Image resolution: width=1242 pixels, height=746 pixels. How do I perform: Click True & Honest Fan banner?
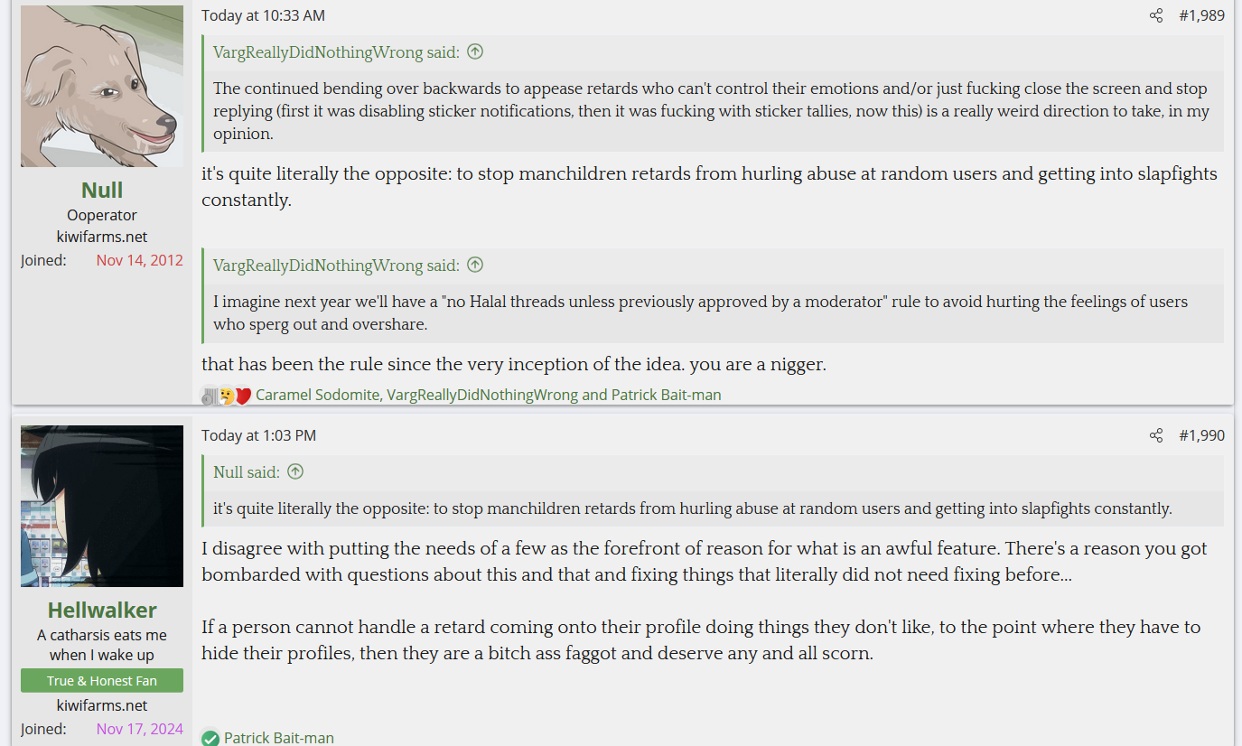click(x=102, y=681)
